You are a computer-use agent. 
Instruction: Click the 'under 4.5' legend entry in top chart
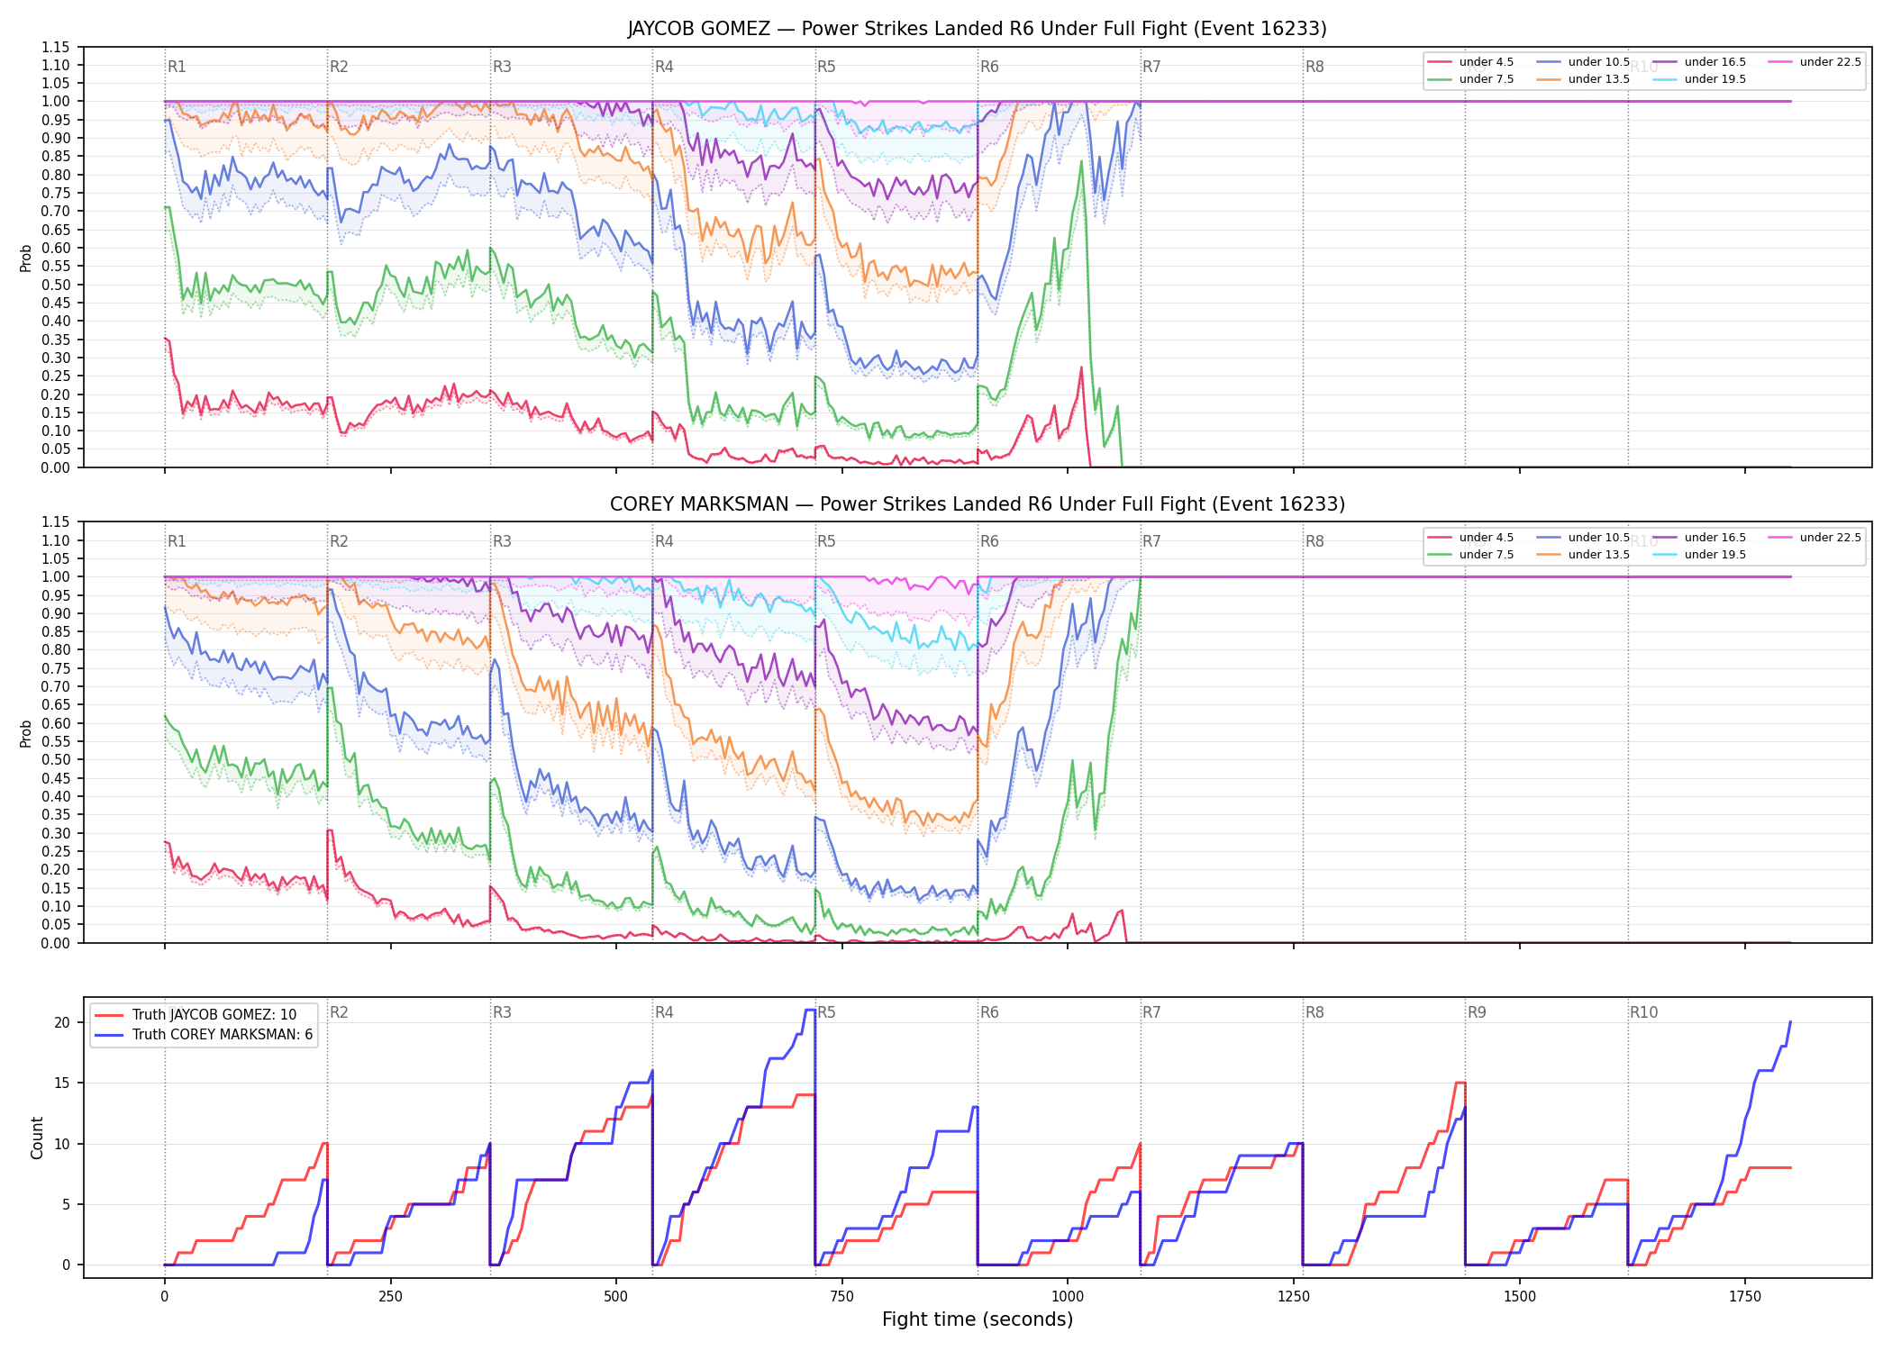pyautogui.click(x=1471, y=62)
